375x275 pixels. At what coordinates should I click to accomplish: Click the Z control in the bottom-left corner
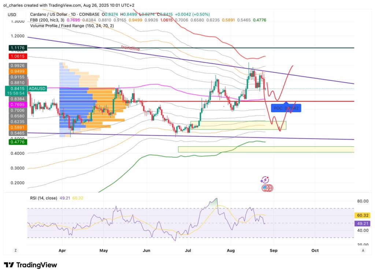(15, 250)
